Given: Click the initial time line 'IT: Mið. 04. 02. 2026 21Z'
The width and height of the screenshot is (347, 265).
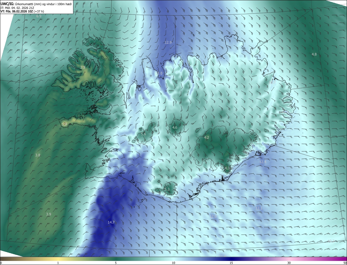Looking at the screenshot, I should pos(17,8).
